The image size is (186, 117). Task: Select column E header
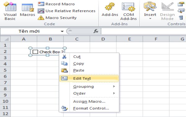pyautogui.click(x=130, y=39)
